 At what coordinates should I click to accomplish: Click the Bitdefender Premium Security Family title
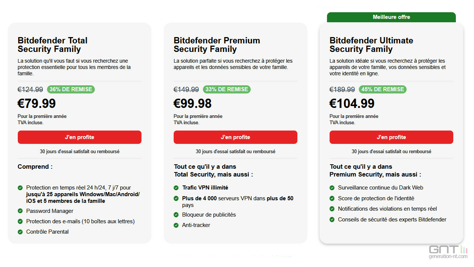coord(217,45)
